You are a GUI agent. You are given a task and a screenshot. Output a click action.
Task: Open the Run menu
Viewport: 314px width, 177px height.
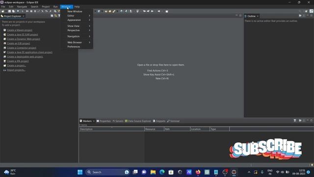tap(55, 6)
